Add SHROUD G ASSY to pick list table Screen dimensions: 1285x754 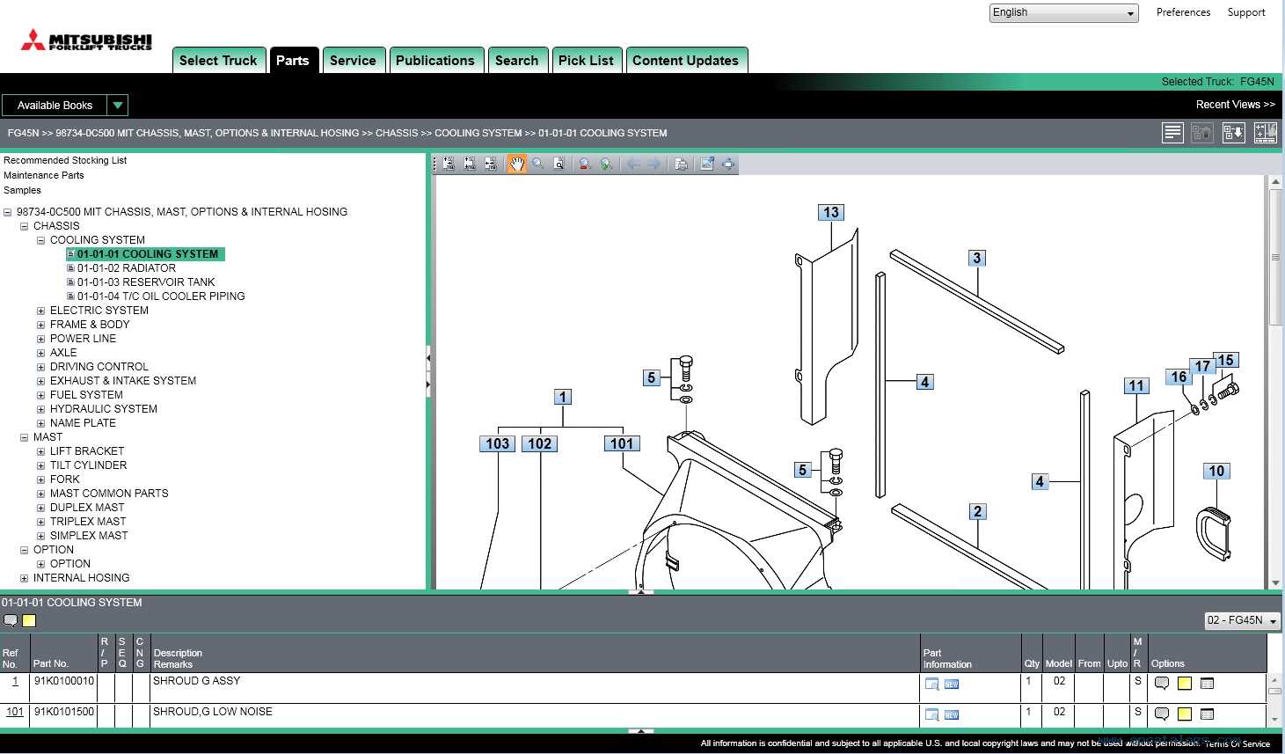point(1207,683)
